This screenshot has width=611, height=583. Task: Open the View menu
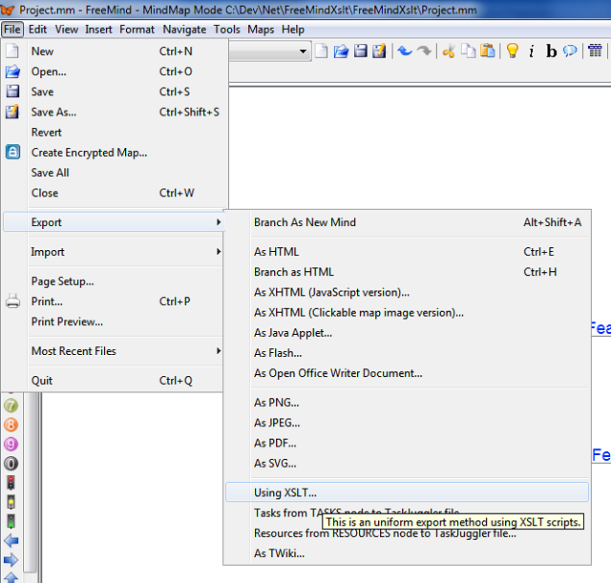click(x=66, y=30)
